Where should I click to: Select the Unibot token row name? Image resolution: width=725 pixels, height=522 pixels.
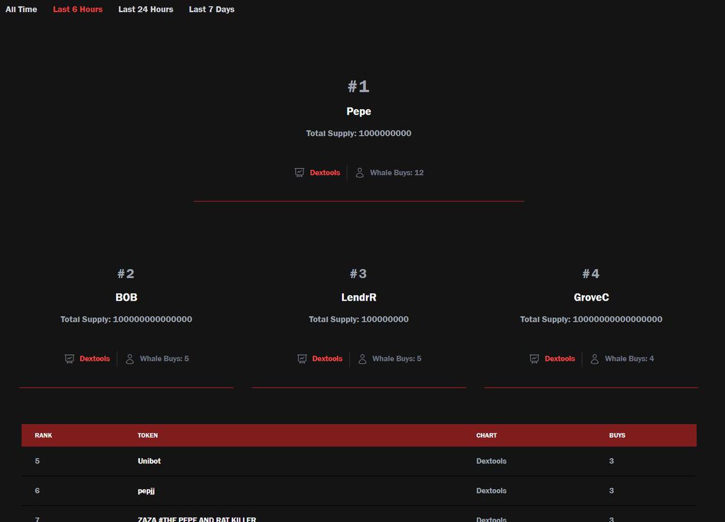coord(149,461)
